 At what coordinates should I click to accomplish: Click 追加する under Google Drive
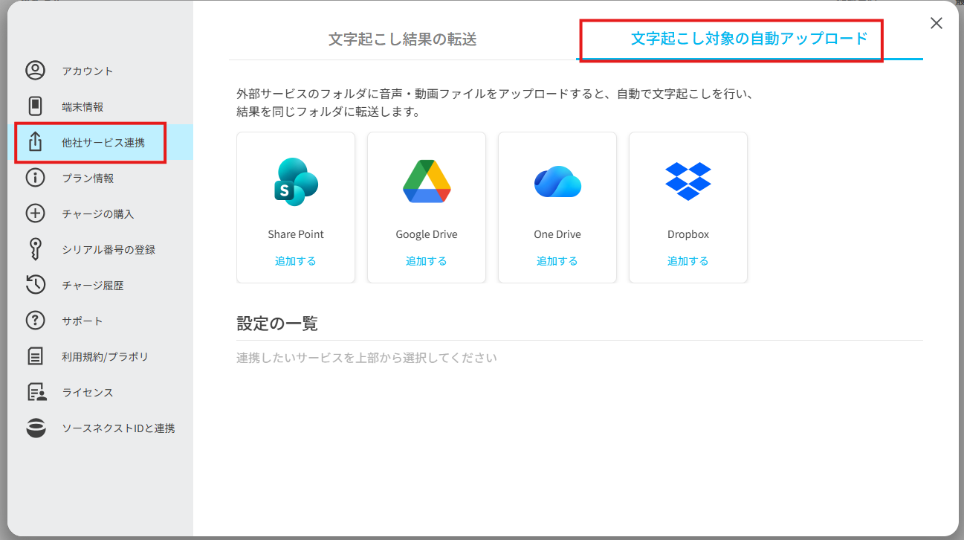point(427,261)
